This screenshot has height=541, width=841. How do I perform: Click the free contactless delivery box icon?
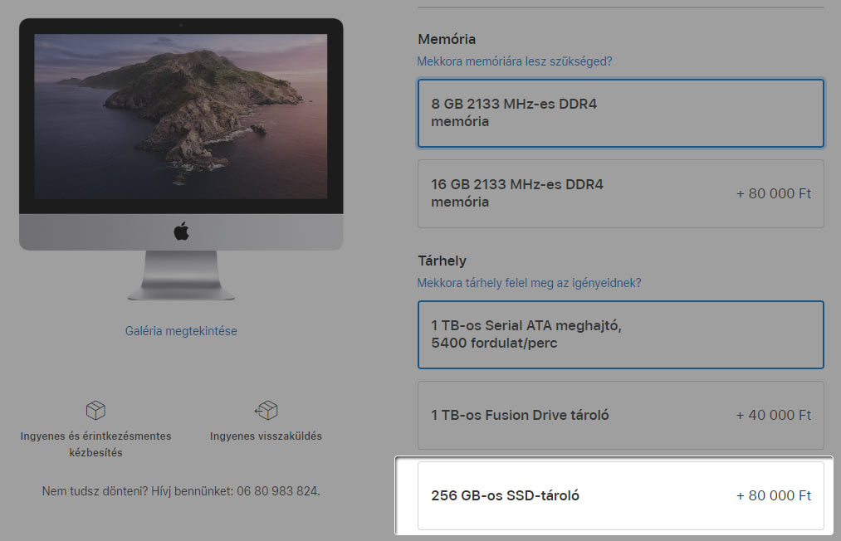95,410
